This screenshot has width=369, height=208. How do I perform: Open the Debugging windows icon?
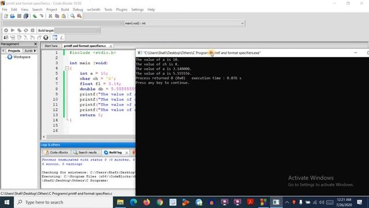tap(55, 38)
